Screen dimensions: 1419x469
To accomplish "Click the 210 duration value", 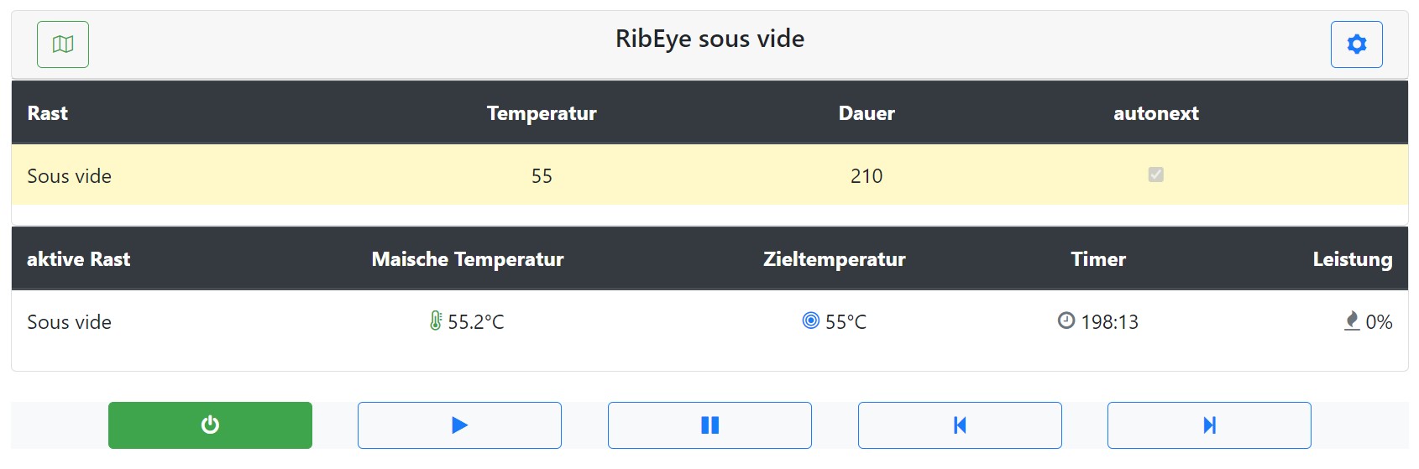I will 867,176.
